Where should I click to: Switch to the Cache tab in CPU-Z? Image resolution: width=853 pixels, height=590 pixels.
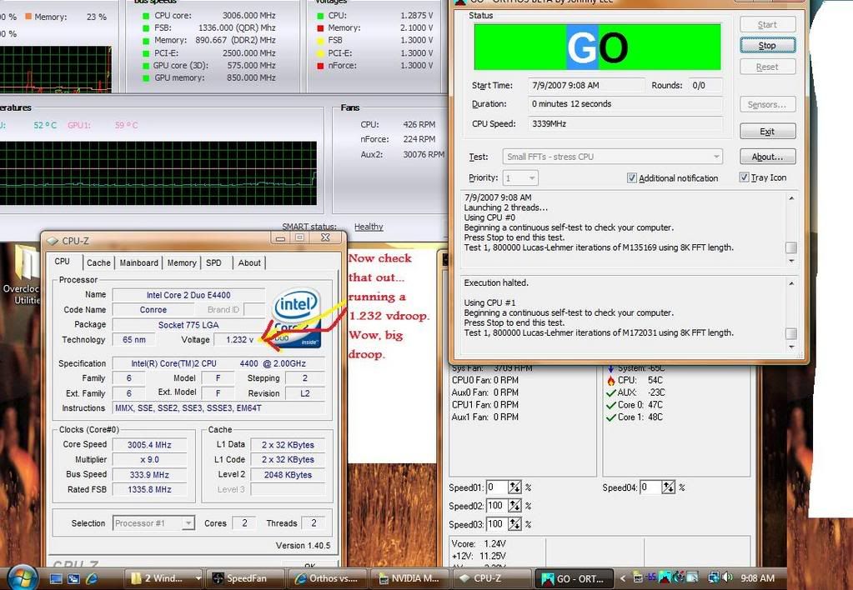pos(98,262)
